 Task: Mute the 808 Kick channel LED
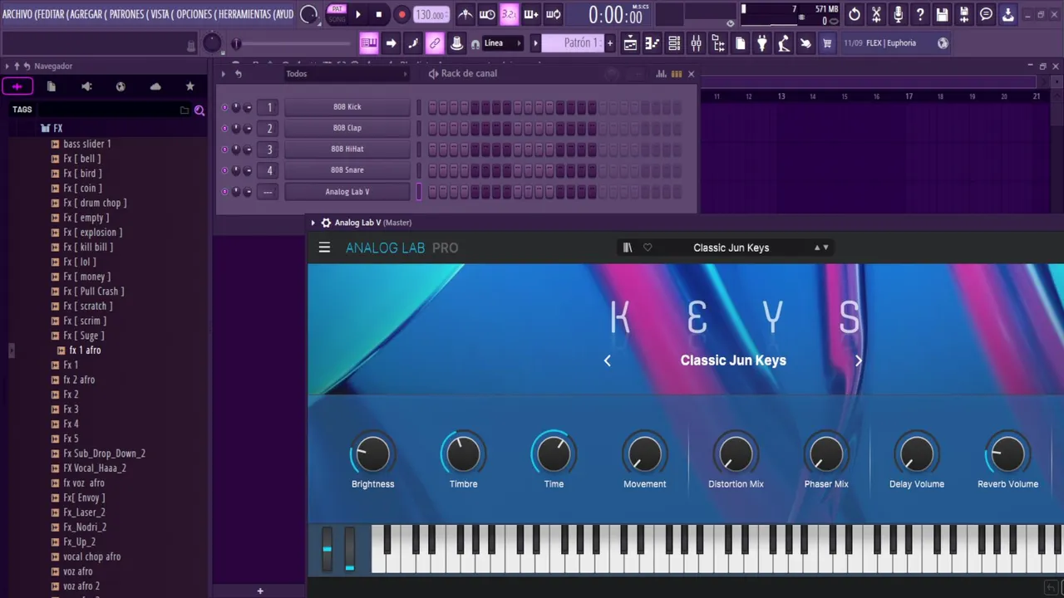(224, 107)
